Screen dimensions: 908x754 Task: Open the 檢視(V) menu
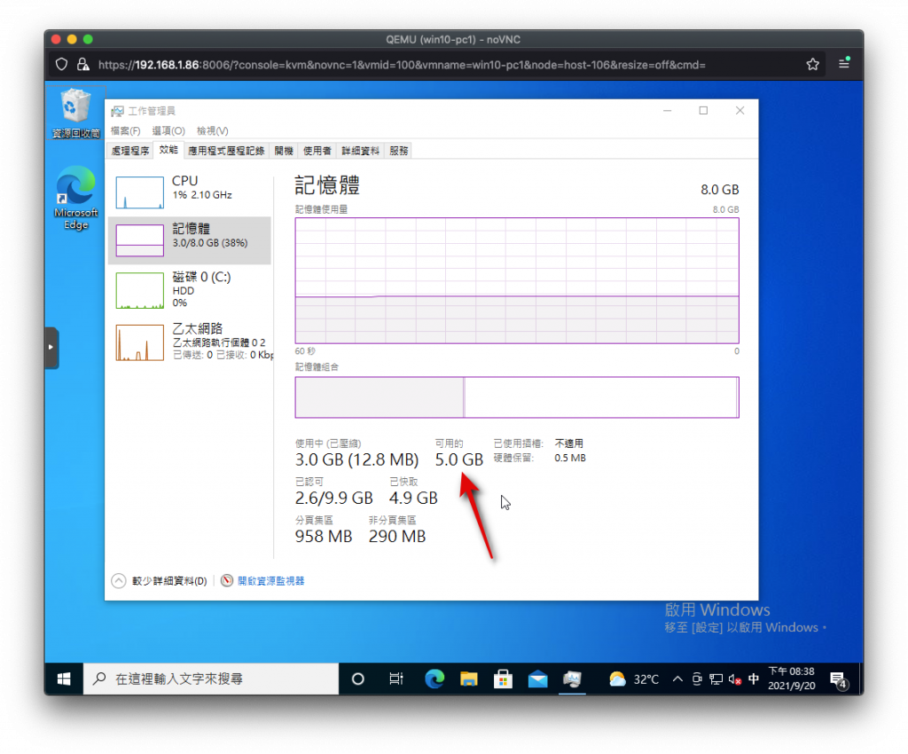click(213, 131)
